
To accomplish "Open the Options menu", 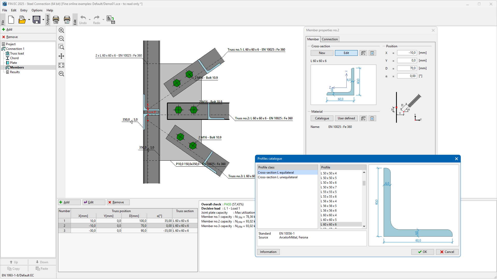I will (37, 10).
